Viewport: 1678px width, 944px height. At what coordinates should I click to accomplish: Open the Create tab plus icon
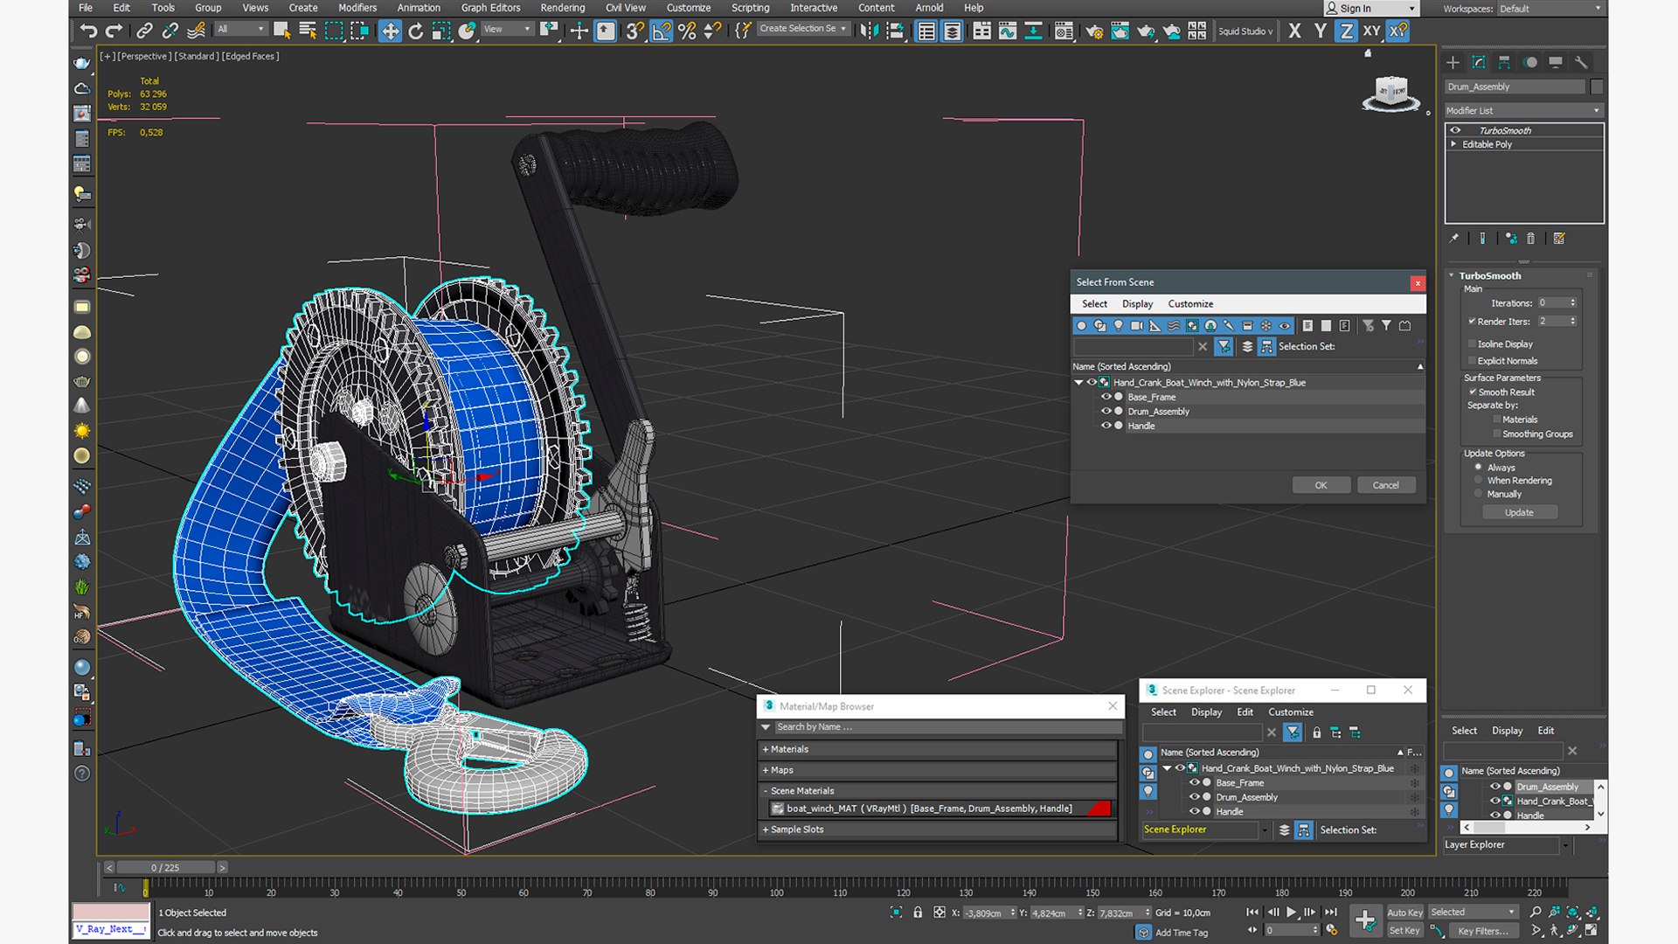1453,62
